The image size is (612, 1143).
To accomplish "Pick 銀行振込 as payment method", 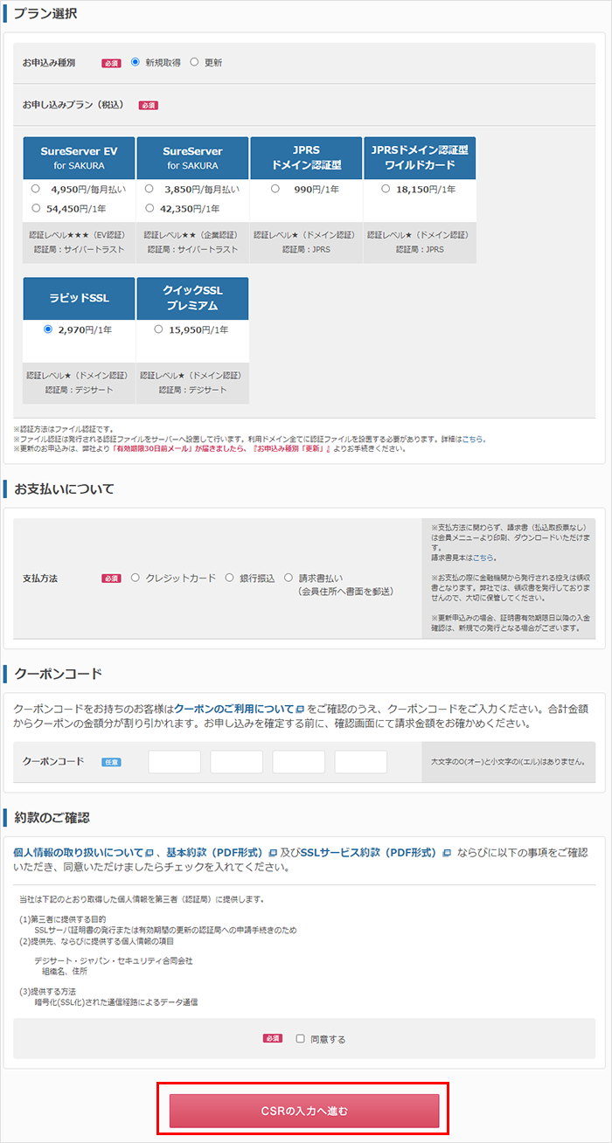I will [x=230, y=578].
